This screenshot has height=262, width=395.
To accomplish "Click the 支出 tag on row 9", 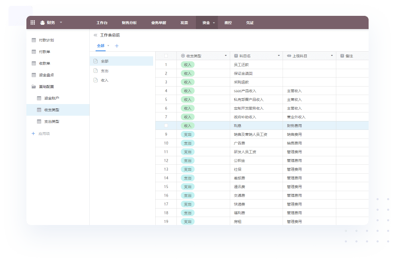I will coord(187,135).
